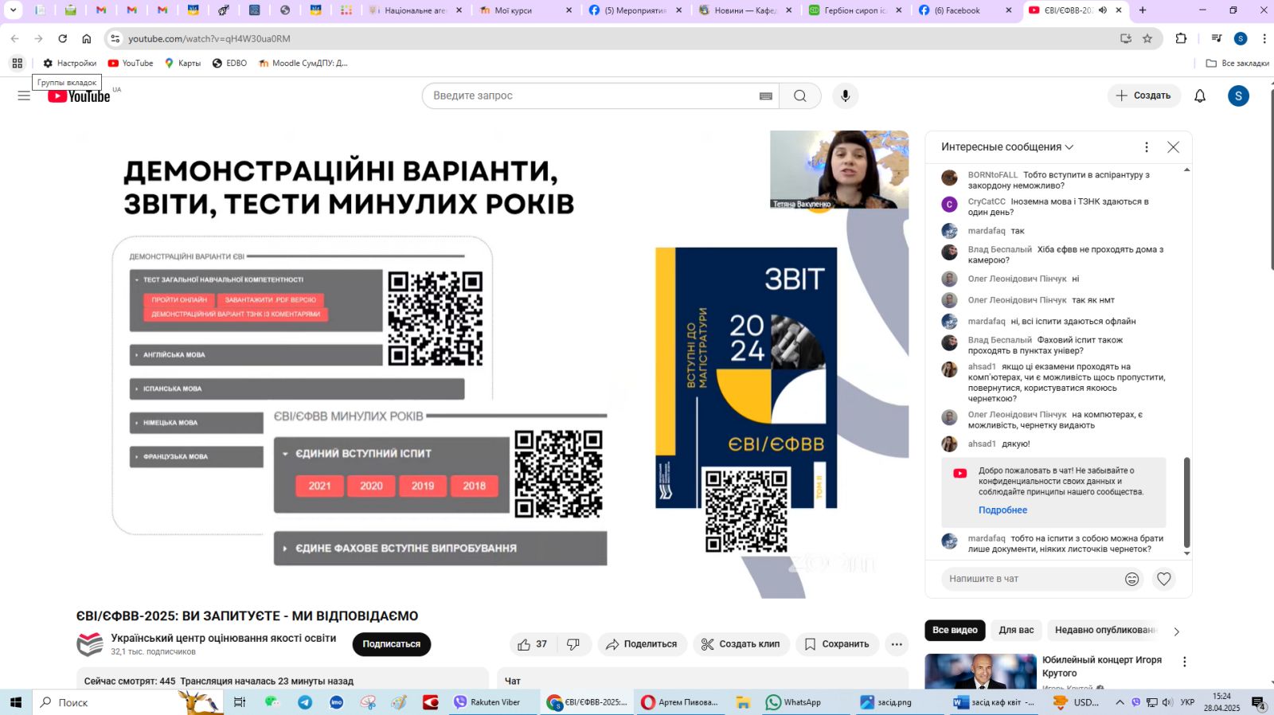Screen dimensions: 1274x715
Task: Switch keyboard language УКР
Action: coord(1187,702)
